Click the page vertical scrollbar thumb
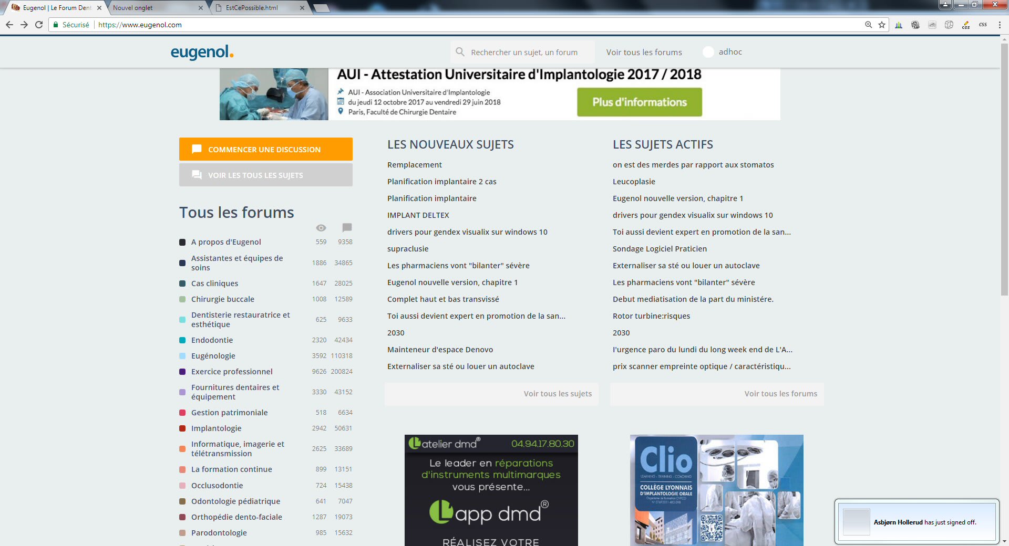 1004,168
